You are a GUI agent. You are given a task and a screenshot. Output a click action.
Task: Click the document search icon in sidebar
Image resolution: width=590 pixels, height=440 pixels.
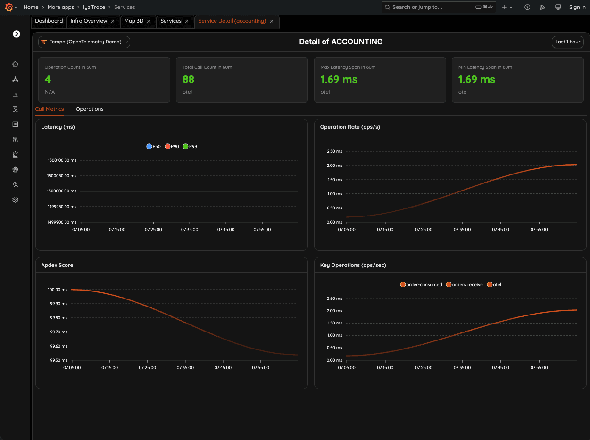click(15, 109)
